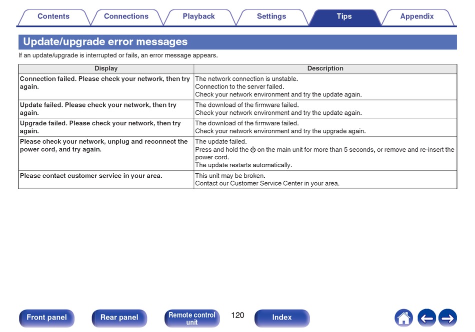
Task: Click the 'Please contact customer service' row
Action: (237, 180)
